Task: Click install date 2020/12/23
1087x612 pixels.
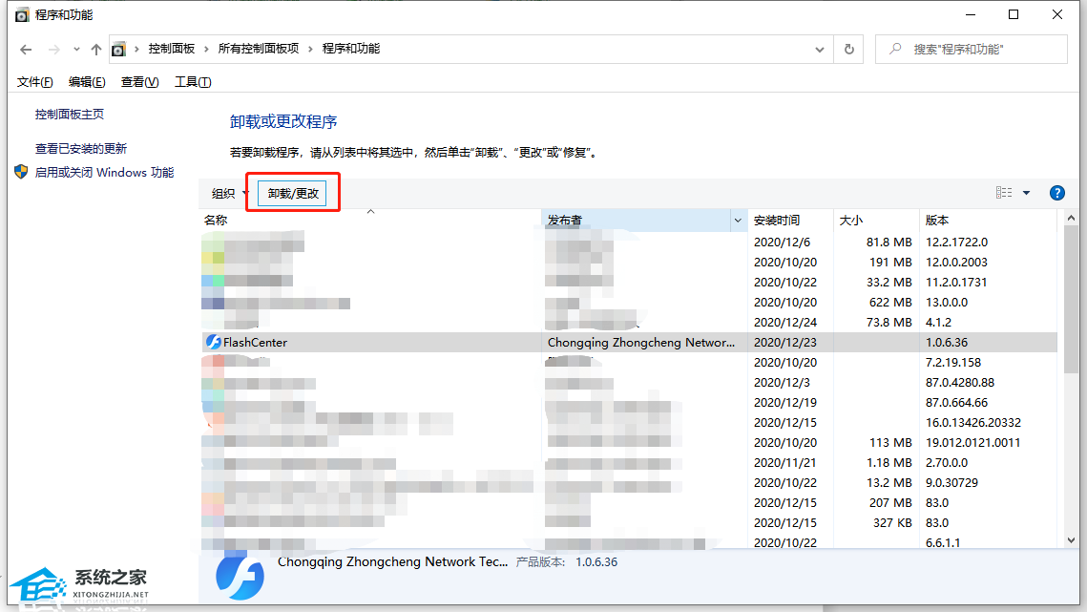Action: click(x=785, y=342)
